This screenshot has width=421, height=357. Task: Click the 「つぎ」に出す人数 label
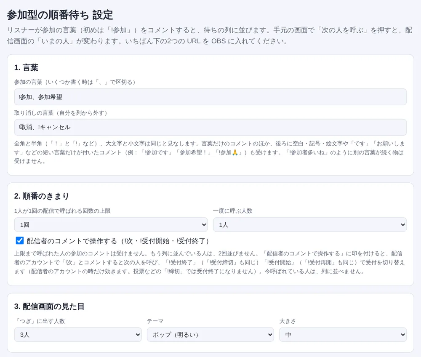[x=40, y=321]
